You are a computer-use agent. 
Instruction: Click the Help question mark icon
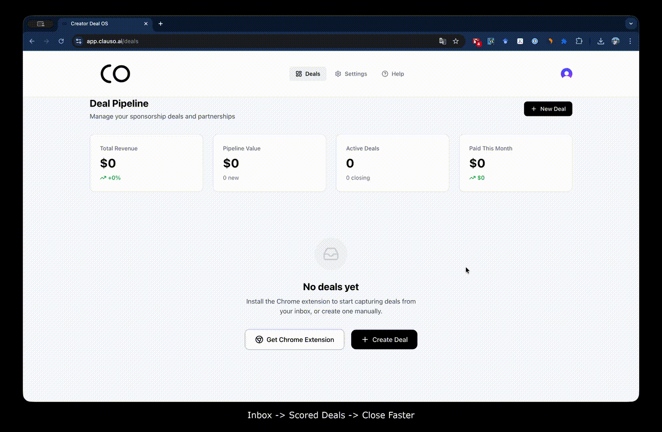pos(384,73)
